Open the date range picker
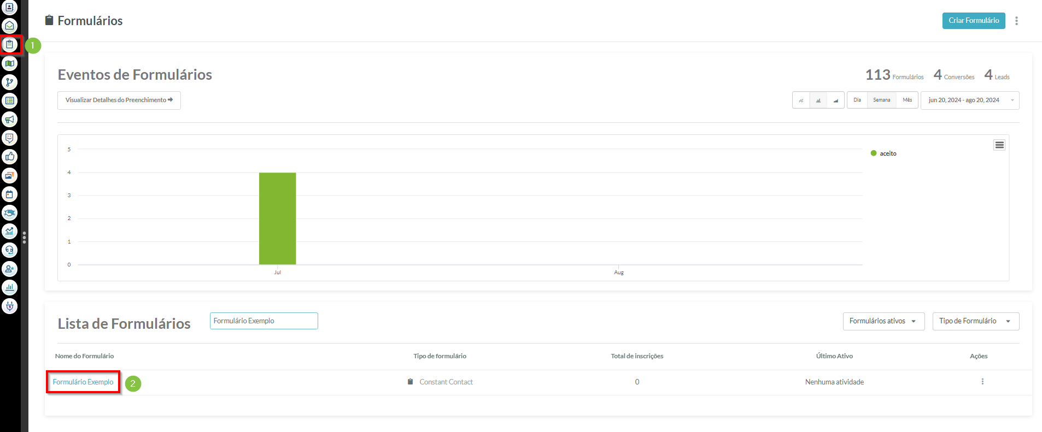The image size is (1042, 432). 970,100
